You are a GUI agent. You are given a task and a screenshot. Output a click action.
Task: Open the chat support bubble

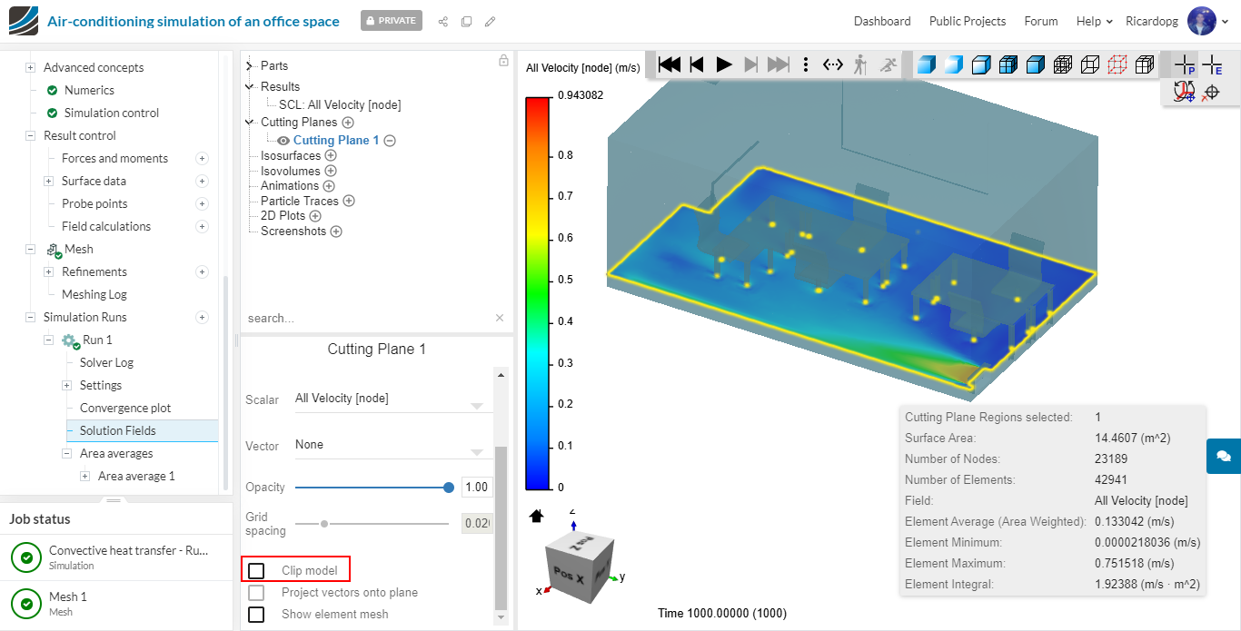click(1223, 456)
